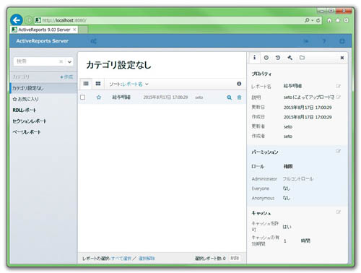361x273 pixels.
Task: Select the info properties tab icon
Action: coord(254,58)
